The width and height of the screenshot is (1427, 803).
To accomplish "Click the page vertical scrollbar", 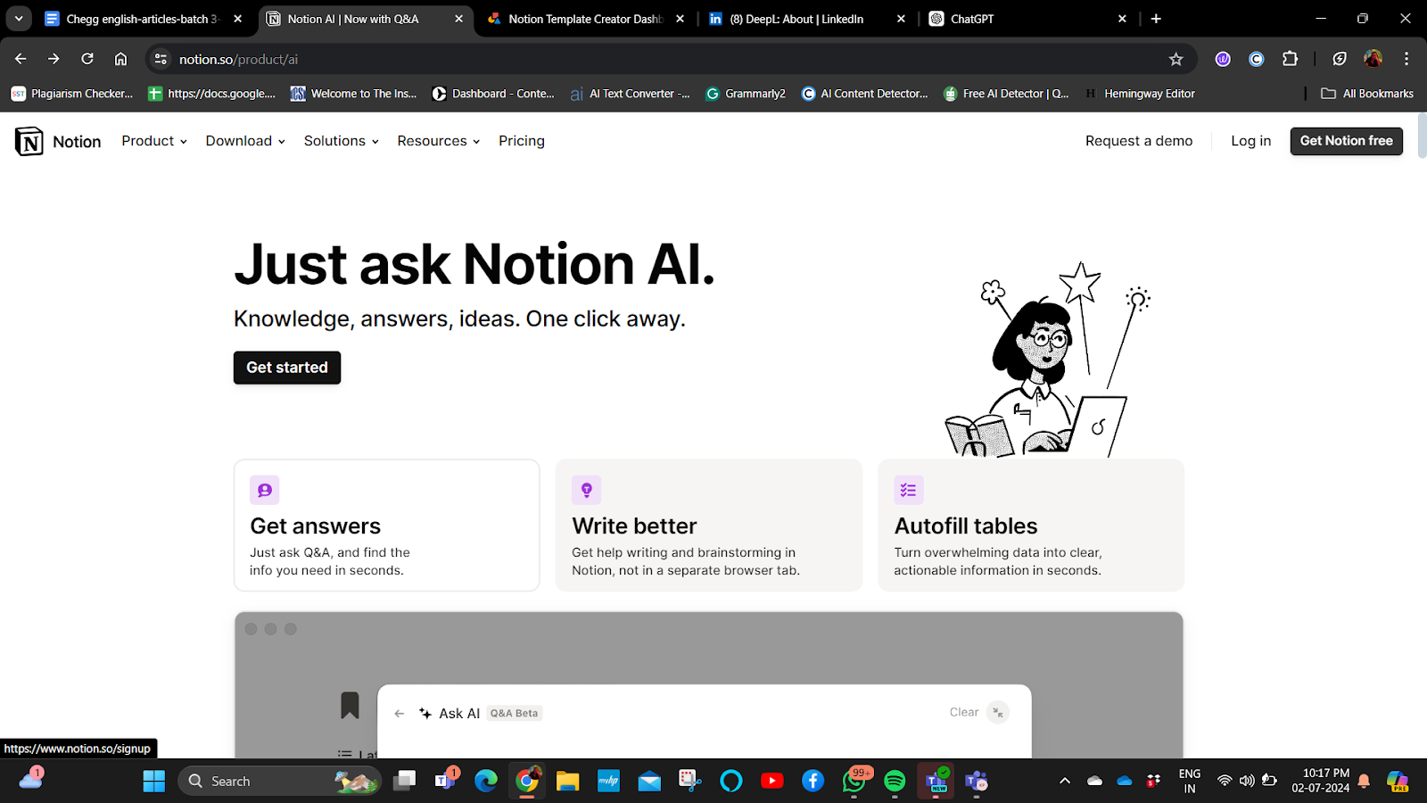I will pyautogui.click(x=1422, y=134).
